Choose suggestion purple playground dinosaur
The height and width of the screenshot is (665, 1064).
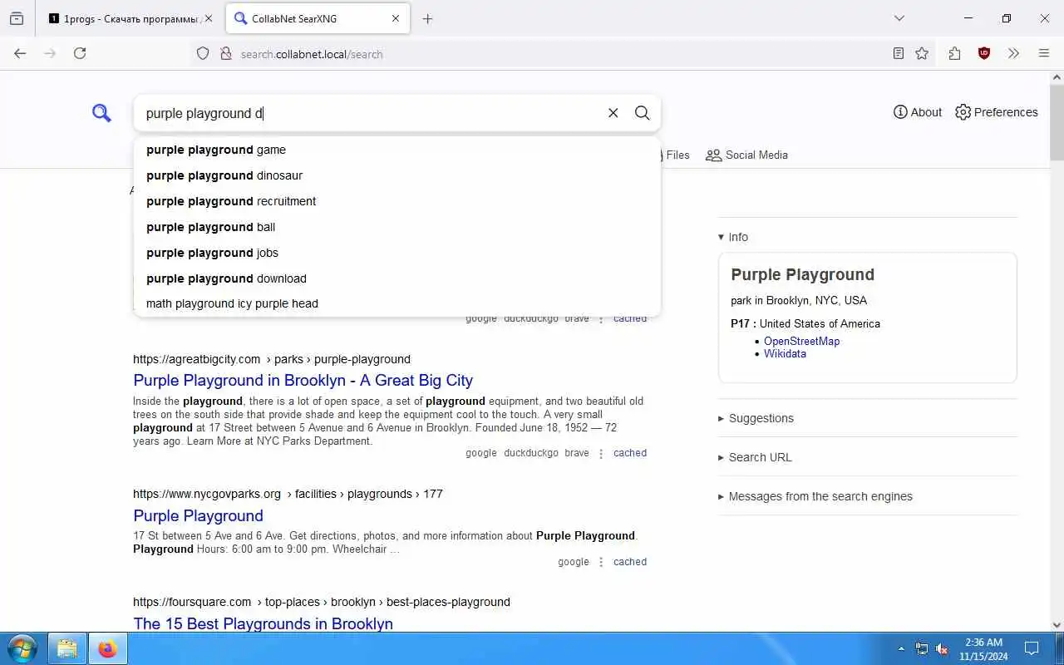[397, 175]
